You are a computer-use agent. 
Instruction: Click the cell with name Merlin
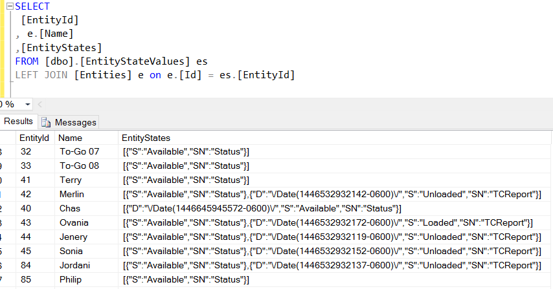(x=86, y=195)
